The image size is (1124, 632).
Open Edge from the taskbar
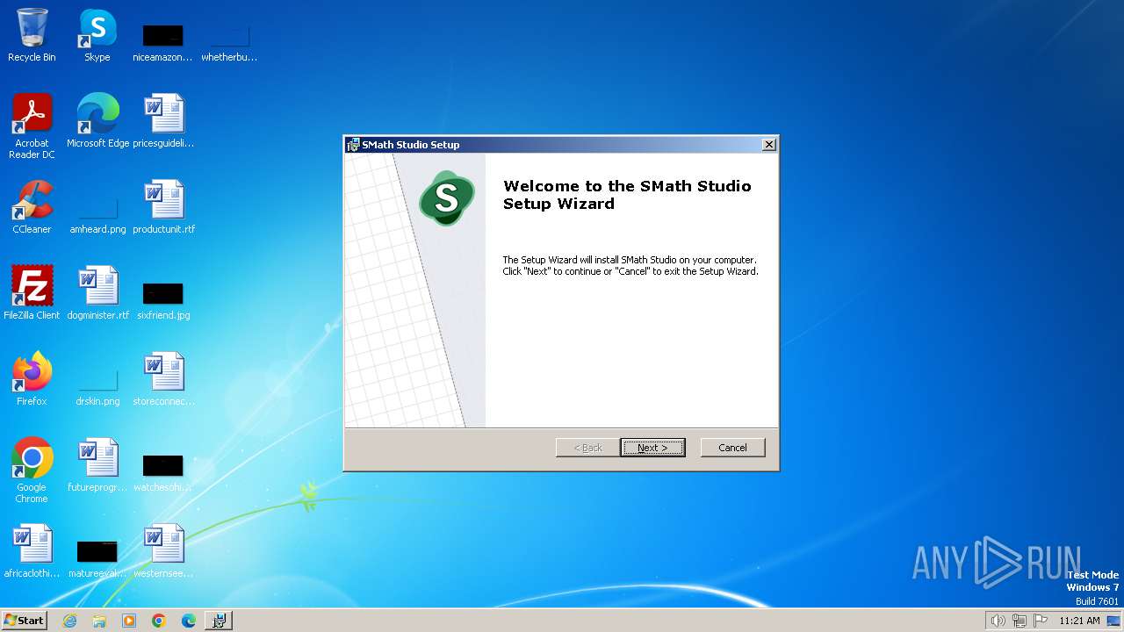[x=189, y=621]
